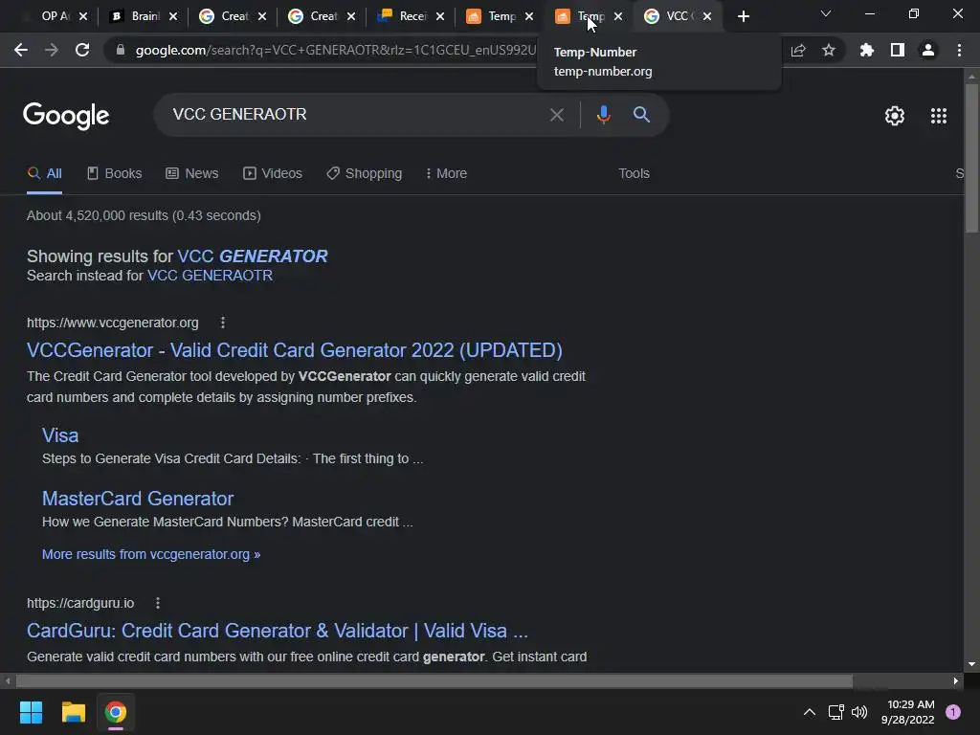Viewport: 980px width, 735px height.
Task: Open Chrome profile avatar
Action: pyautogui.click(x=928, y=50)
